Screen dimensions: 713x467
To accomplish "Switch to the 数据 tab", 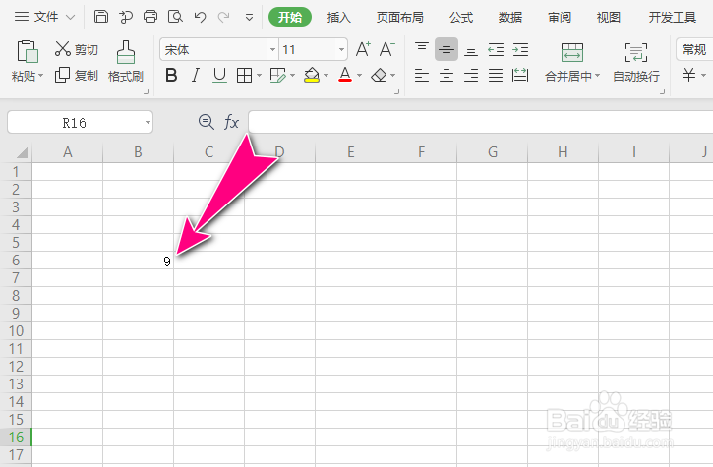I will 510,18.
